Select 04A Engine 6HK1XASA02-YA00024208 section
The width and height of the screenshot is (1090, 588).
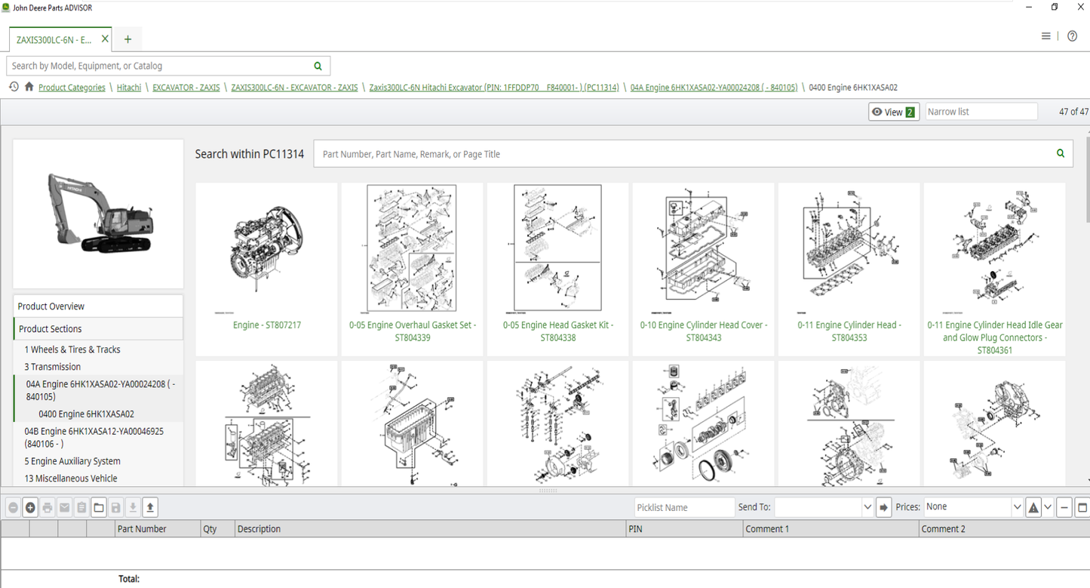click(x=100, y=390)
